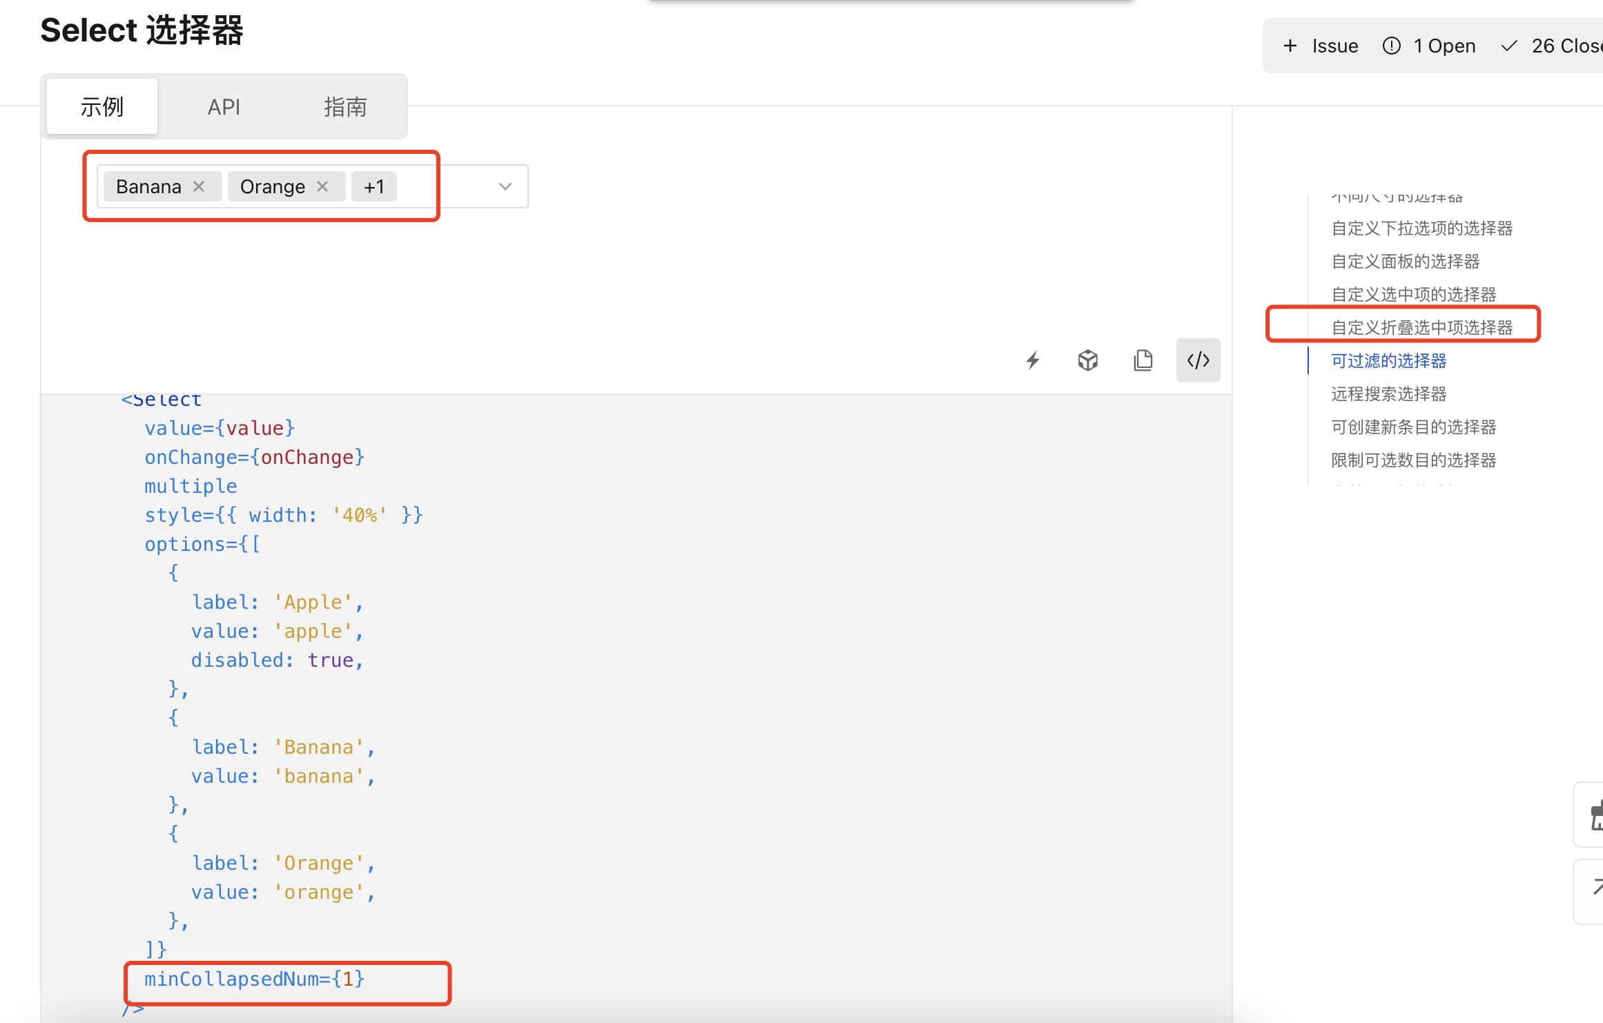Switch to the 指南 tab

346,106
